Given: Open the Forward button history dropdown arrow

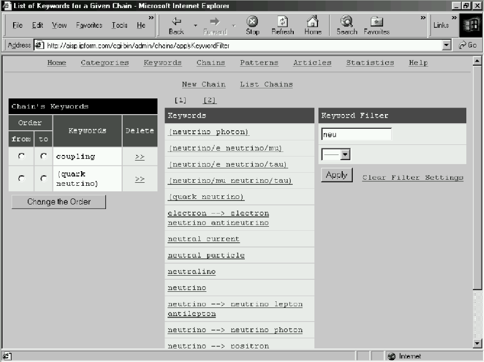Looking at the screenshot, I should 234,25.
